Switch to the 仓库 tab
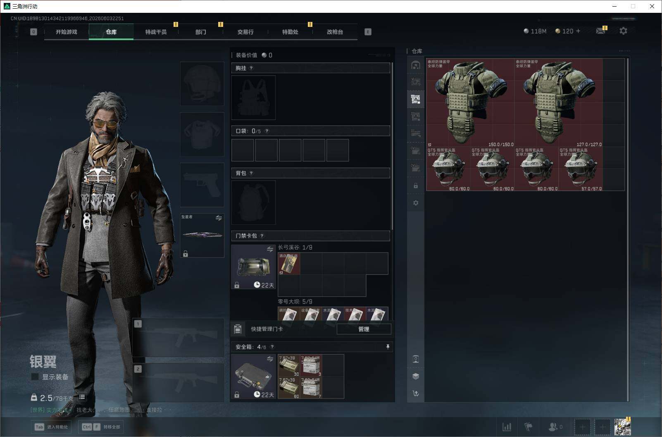Image resolution: width=662 pixels, height=437 pixels. click(x=111, y=32)
